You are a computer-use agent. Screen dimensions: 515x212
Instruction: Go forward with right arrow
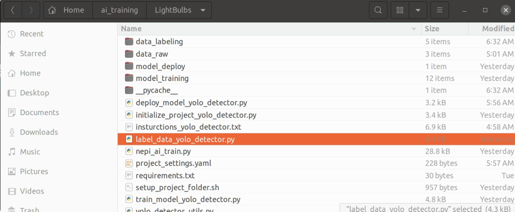(x=31, y=10)
